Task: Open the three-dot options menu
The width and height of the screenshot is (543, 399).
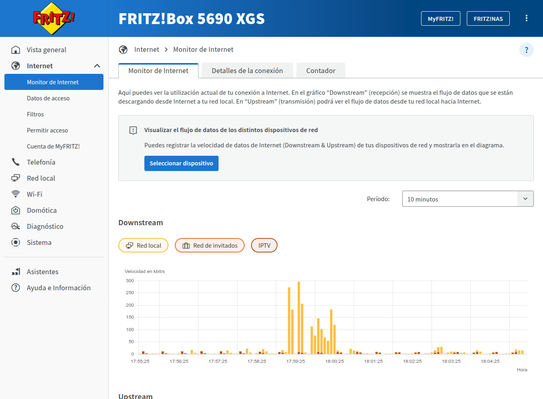Action: coord(526,18)
